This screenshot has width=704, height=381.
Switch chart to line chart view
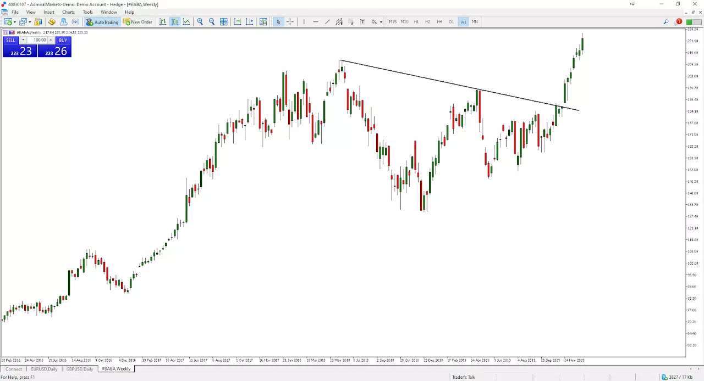(x=186, y=22)
